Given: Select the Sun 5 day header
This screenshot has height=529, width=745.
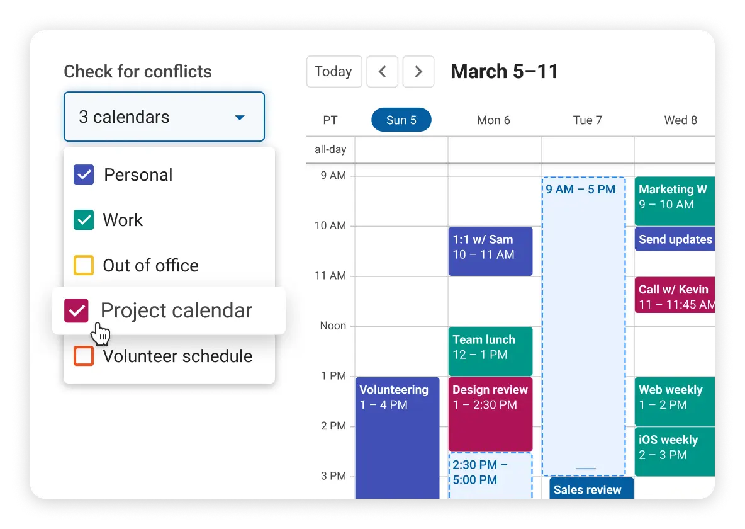Looking at the screenshot, I should tap(401, 120).
